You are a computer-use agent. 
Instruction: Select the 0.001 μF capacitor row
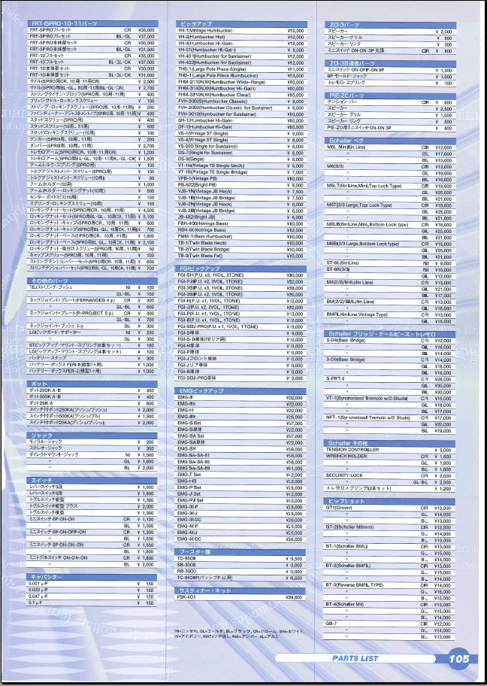point(92,584)
